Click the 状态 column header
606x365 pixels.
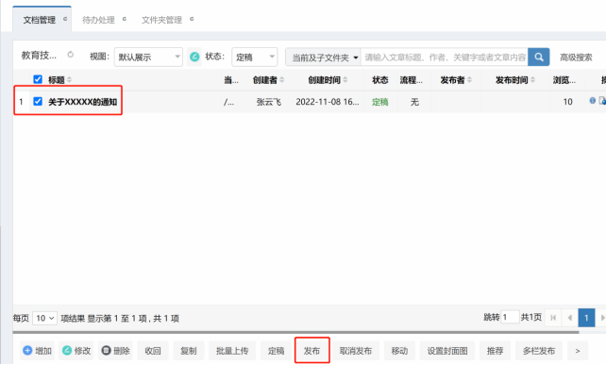(379, 80)
